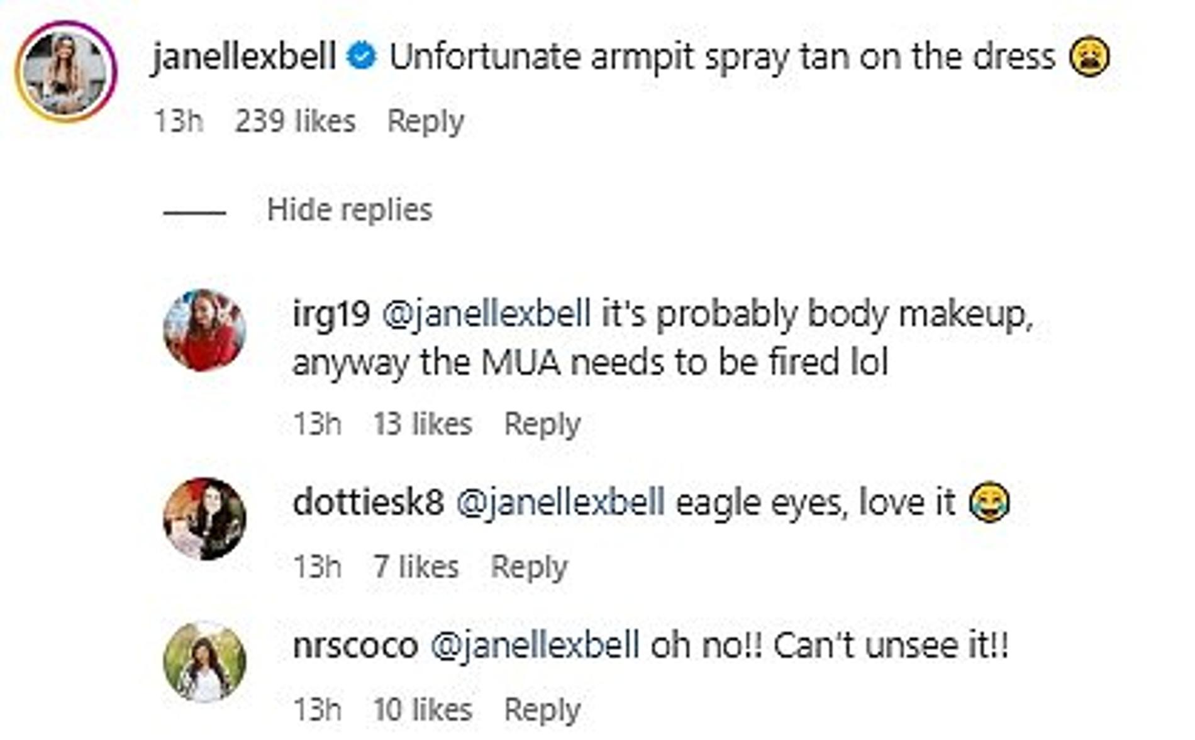Click irg19's profile avatar
The height and width of the screenshot is (740, 1195).
(x=204, y=329)
